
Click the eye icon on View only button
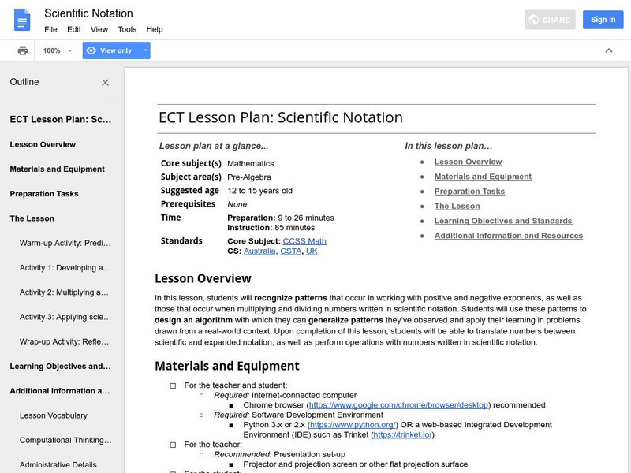(x=91, y=50)
